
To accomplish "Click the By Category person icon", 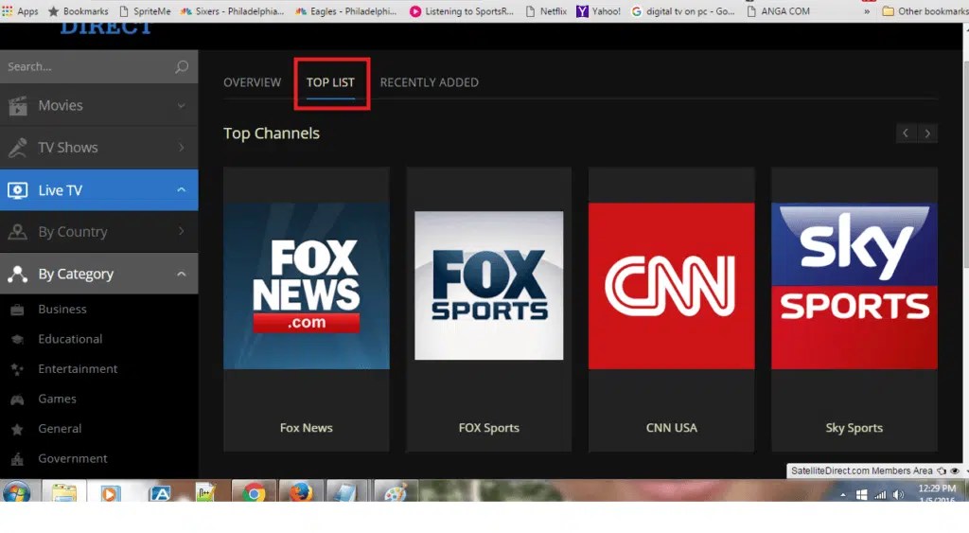I will click(x=17, y=274).
